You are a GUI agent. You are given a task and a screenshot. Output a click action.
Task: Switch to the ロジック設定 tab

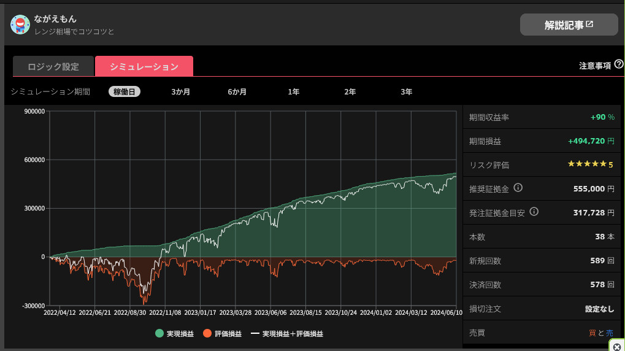[x=53, y=66]
